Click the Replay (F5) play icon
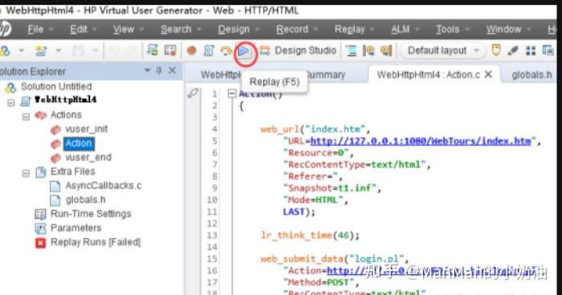 (x=244, y=51)
